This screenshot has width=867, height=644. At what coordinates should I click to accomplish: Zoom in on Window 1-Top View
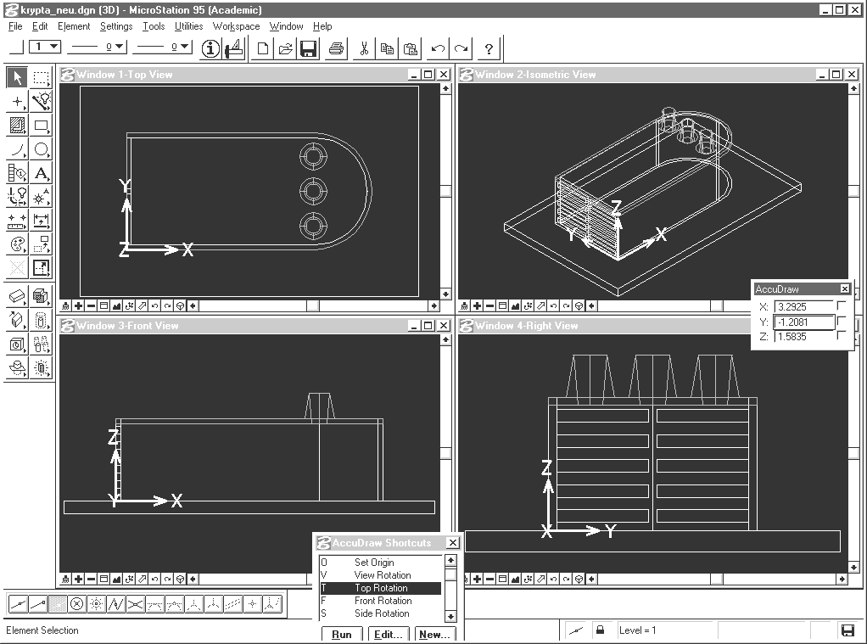coord(79,306)
